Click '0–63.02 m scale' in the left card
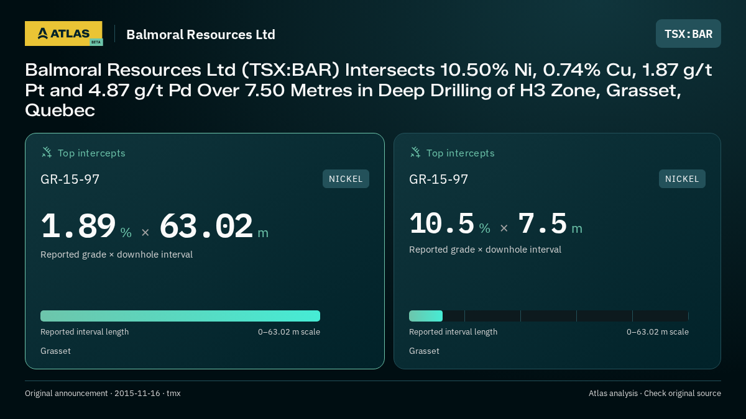The height and width of the screenshot is (419, 746). [289, 332]
